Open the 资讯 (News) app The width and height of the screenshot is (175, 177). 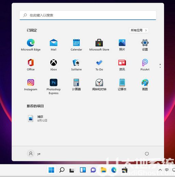(x=122, y=65)
